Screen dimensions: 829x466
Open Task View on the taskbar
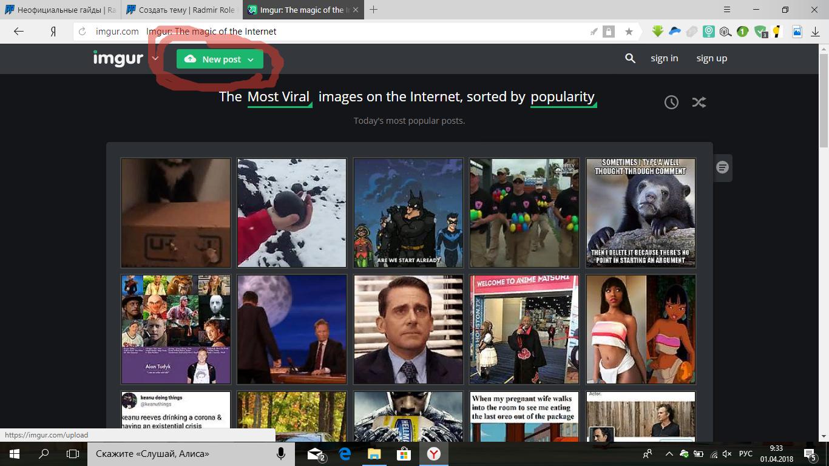[x=73, y=454]
